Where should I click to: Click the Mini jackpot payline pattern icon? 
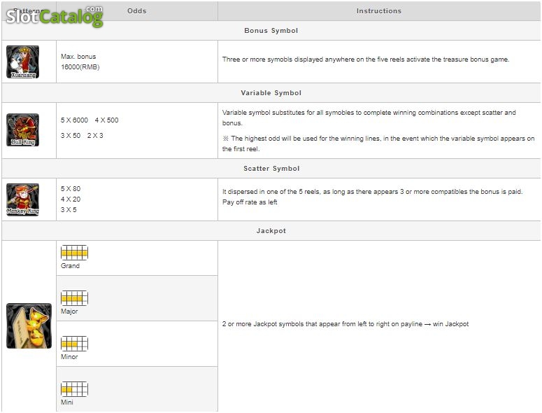[x=74, y=389]
